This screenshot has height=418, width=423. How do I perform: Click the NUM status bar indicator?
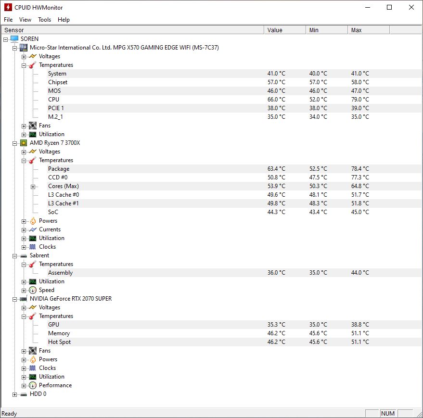pyautogui.click(x=388, y=413)
